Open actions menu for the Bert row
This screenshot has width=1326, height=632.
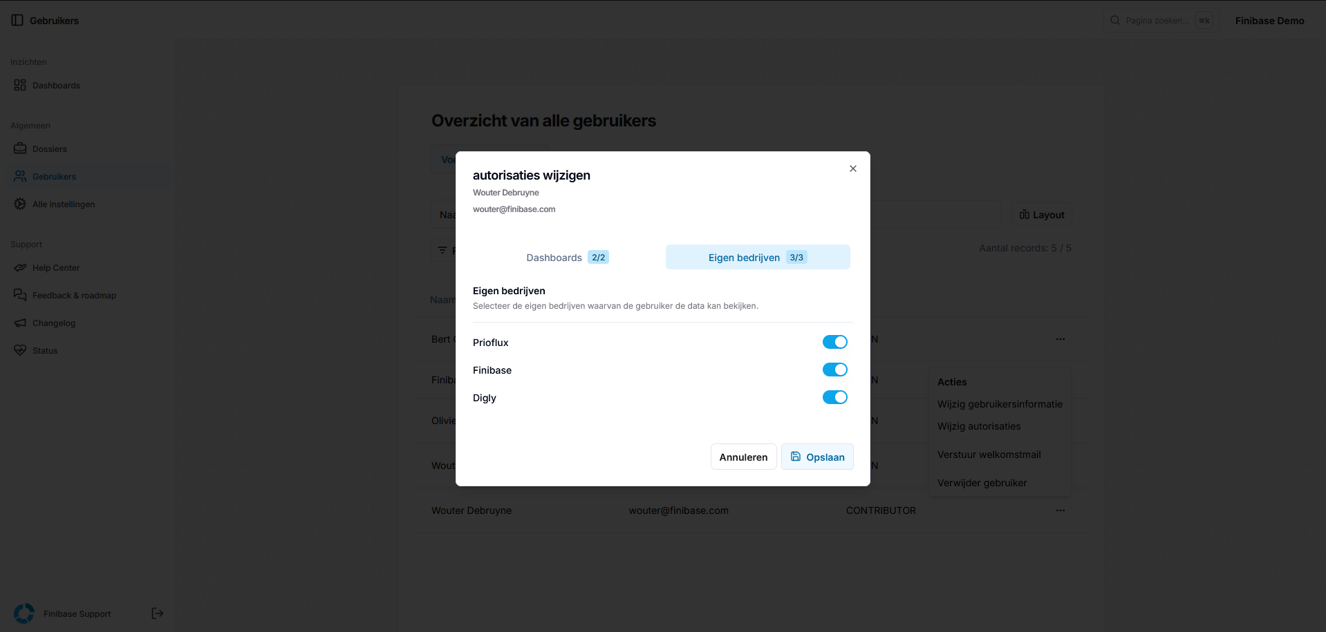1061,339
